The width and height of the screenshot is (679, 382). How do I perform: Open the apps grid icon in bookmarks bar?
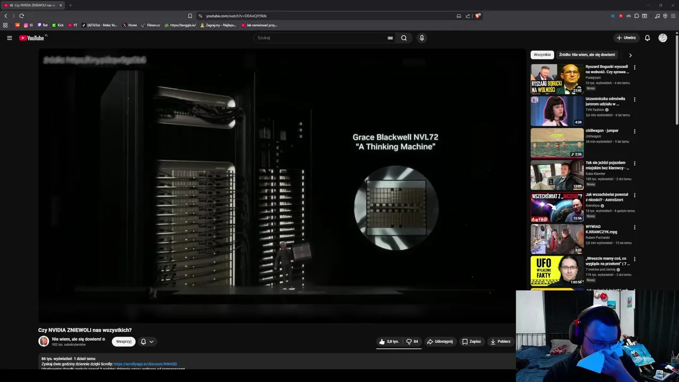(x=5, y=25)
